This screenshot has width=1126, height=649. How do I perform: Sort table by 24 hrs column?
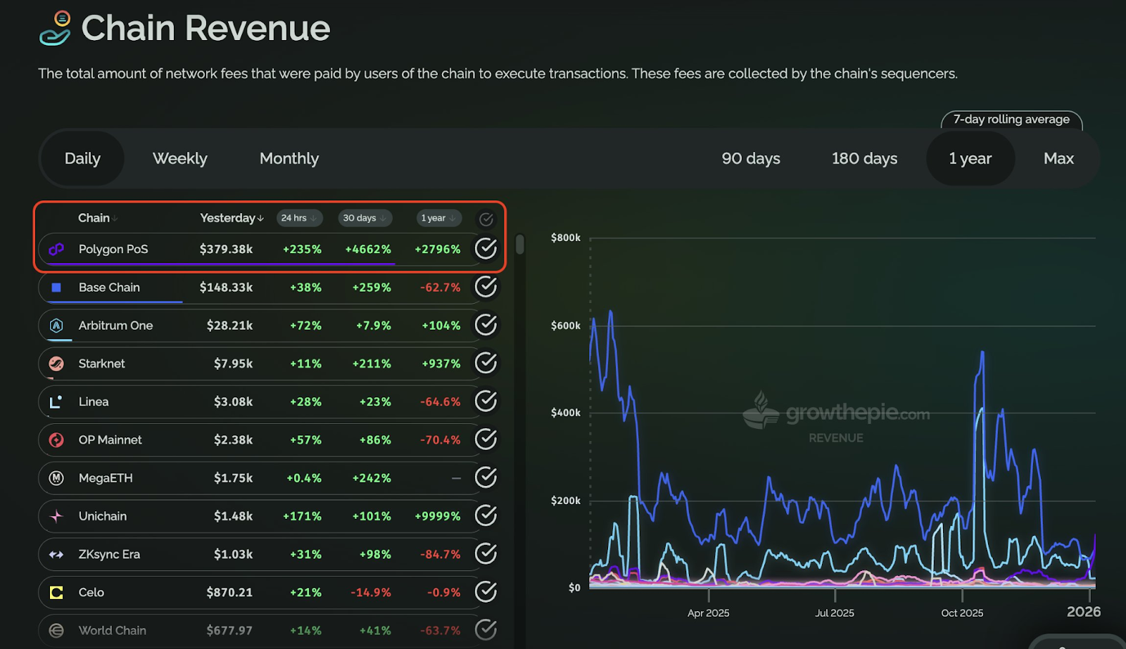[x=299, y=218]
